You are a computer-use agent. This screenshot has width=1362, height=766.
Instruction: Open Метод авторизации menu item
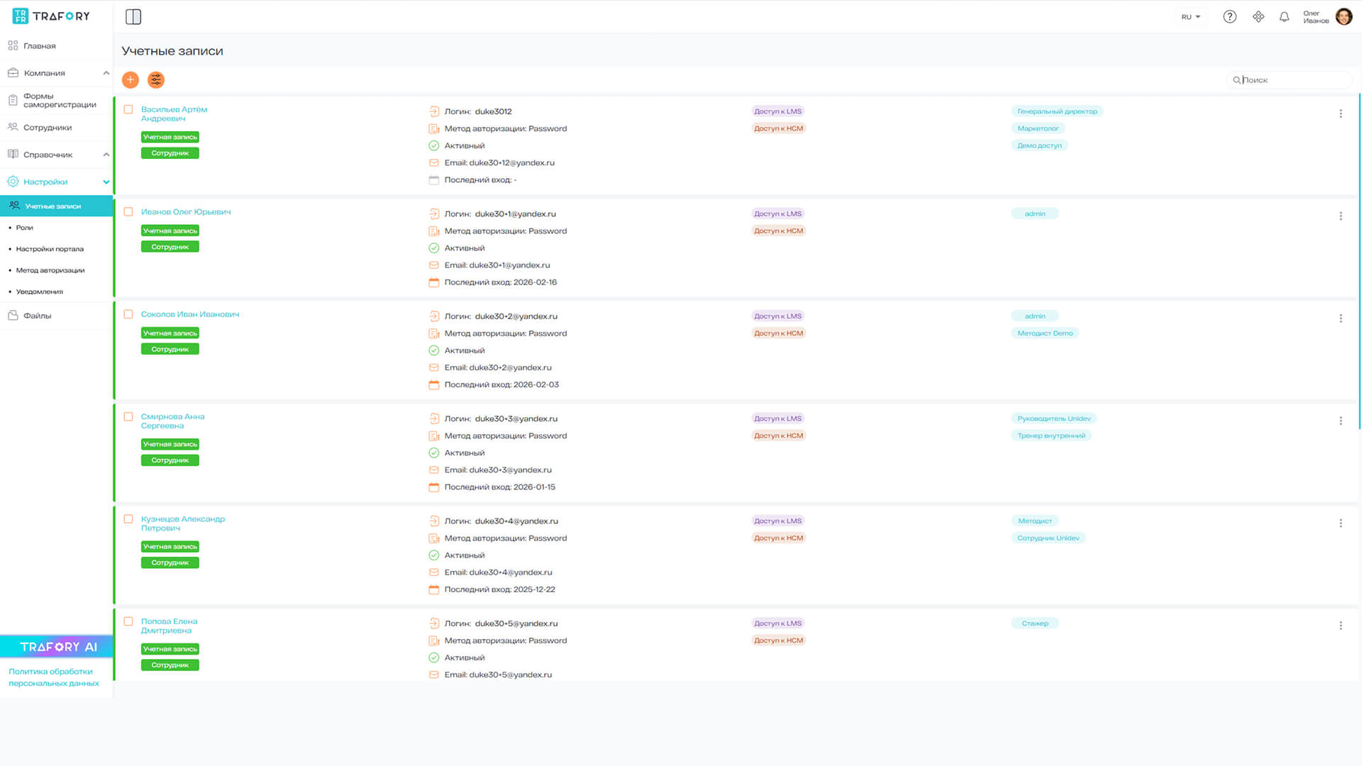50,270
